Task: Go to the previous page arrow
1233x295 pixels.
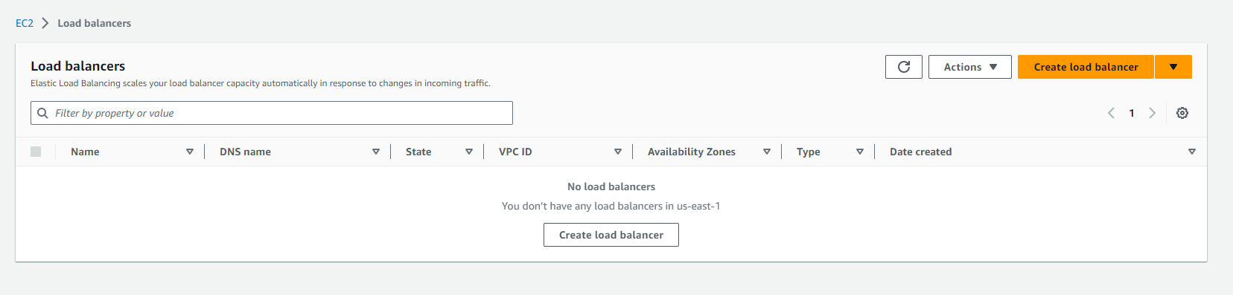Action: 1111,113
